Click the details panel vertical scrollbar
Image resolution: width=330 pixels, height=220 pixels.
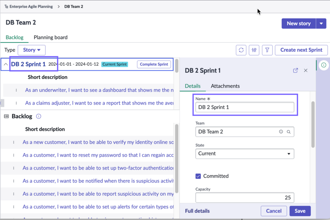pos(313,125)
